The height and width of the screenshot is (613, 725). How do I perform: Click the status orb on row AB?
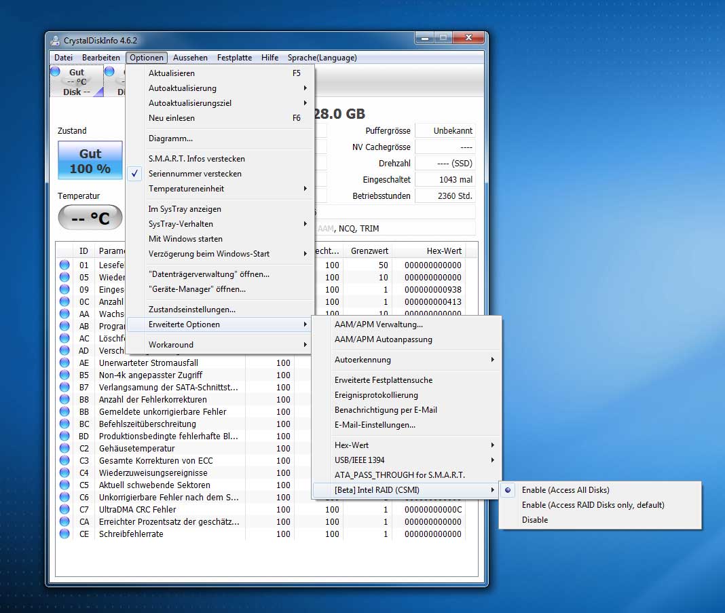[64, 326]
